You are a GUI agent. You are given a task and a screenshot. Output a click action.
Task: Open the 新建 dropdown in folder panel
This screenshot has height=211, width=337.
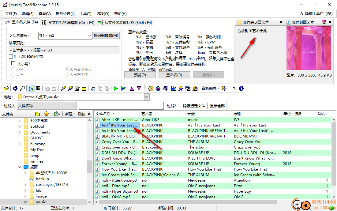(x=70, y=114)
